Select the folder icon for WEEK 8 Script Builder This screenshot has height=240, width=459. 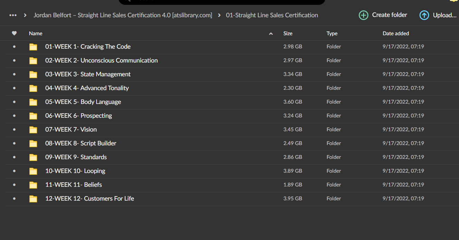(33, 143)
